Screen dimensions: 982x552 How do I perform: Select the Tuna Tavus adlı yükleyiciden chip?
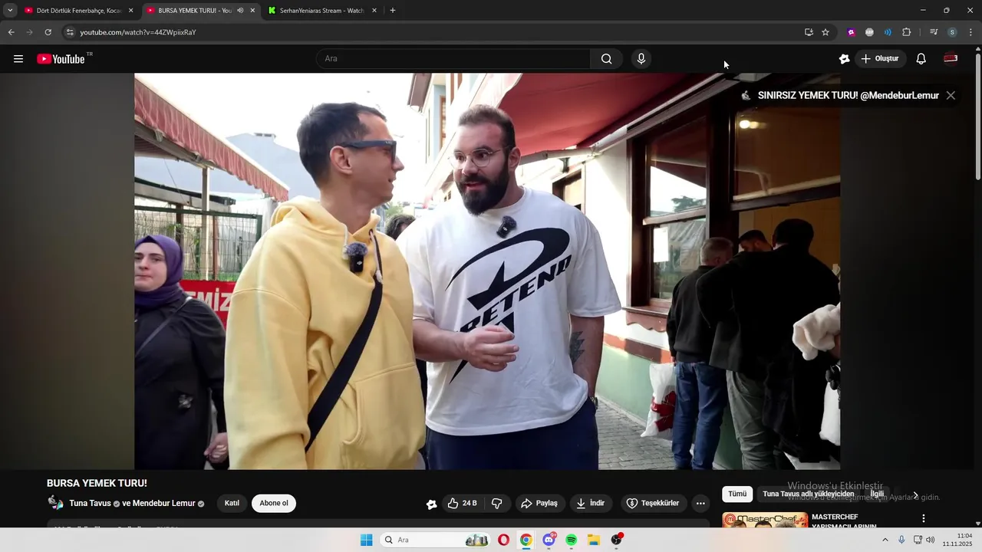(x=809, y=495)
